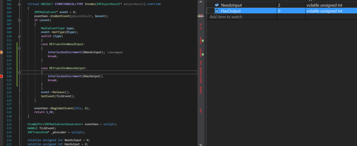This screenshot has height=146, width=357.
Task: Click the editor vertical scrollbar thumb
Action: (201, 16)
